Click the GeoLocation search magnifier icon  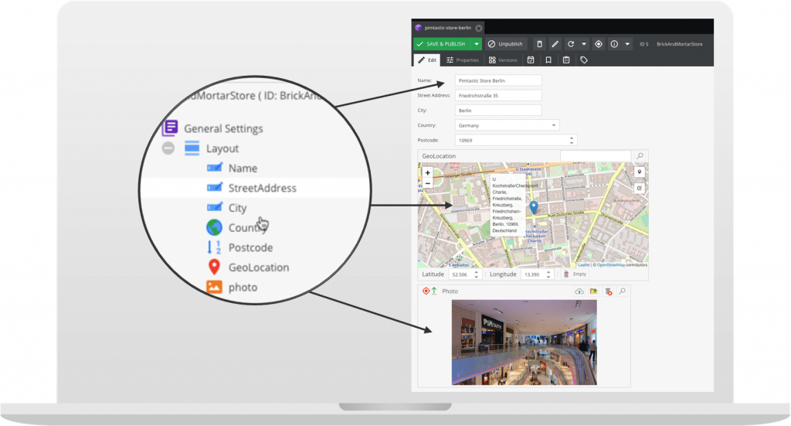point(640,156)
